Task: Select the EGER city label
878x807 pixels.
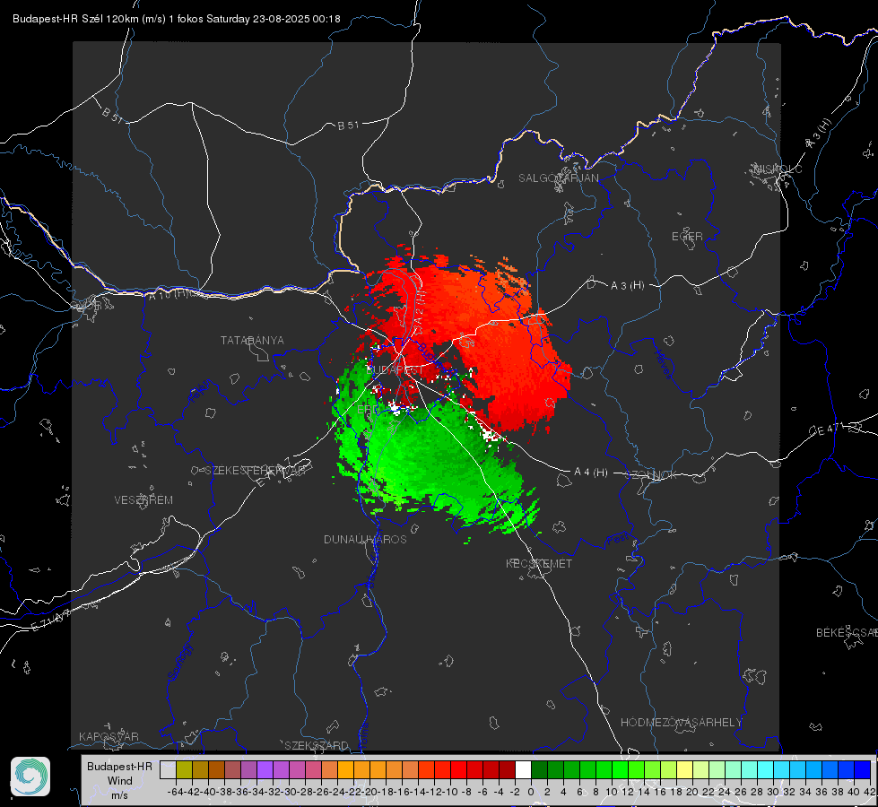Action: (x=687, y=237)
